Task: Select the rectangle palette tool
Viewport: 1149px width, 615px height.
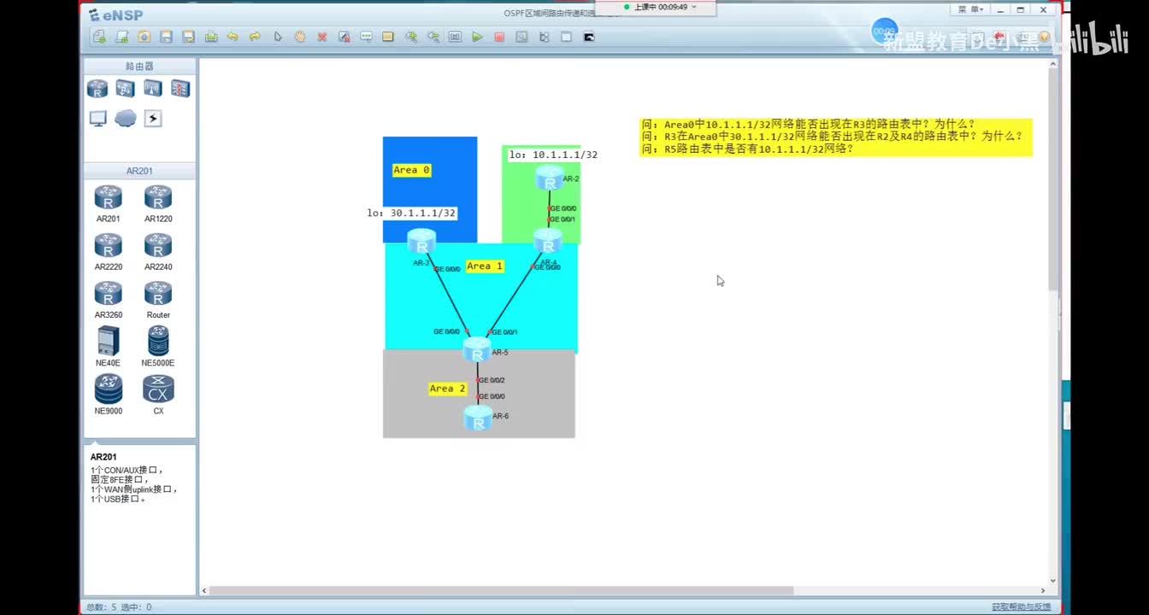Action: click(x=388, y=37)
